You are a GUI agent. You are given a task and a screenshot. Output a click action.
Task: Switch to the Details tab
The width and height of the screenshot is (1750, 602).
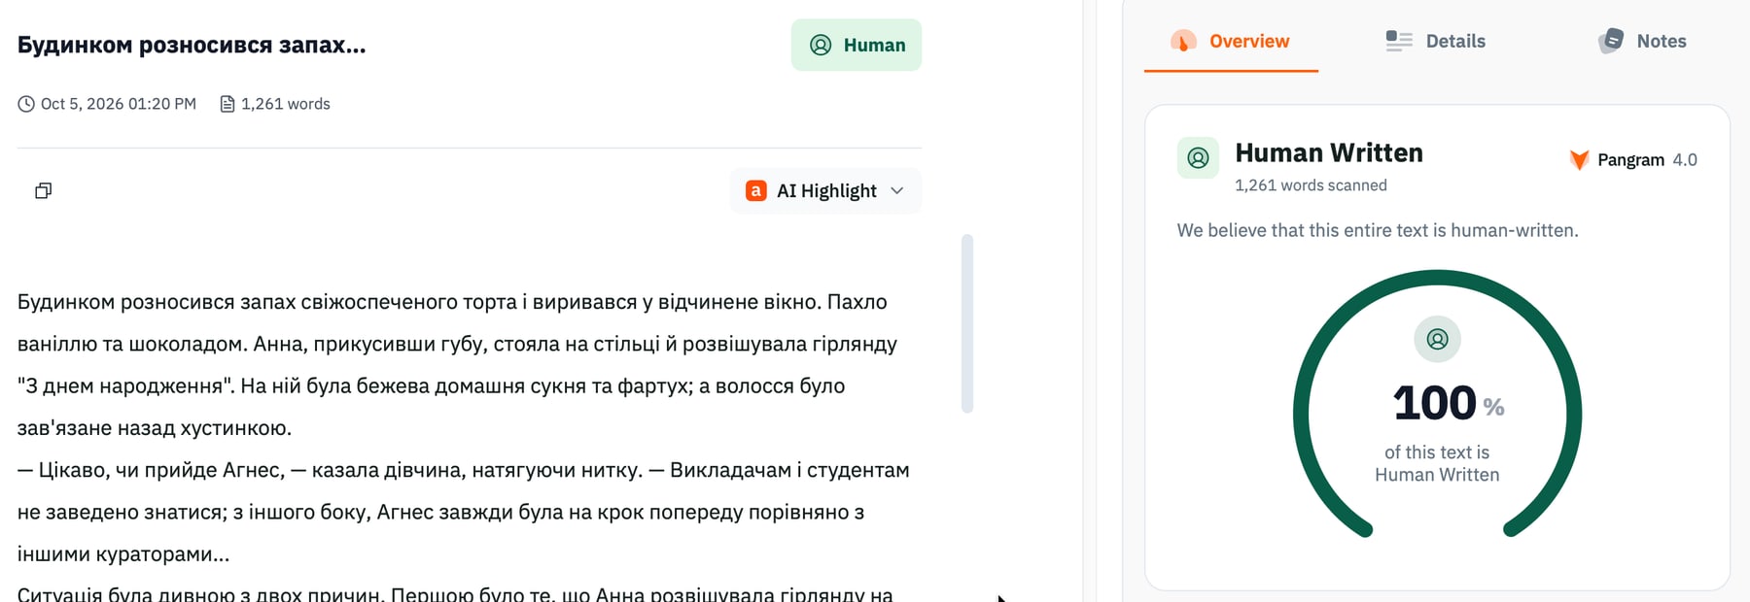click(x=1436, y=41)
